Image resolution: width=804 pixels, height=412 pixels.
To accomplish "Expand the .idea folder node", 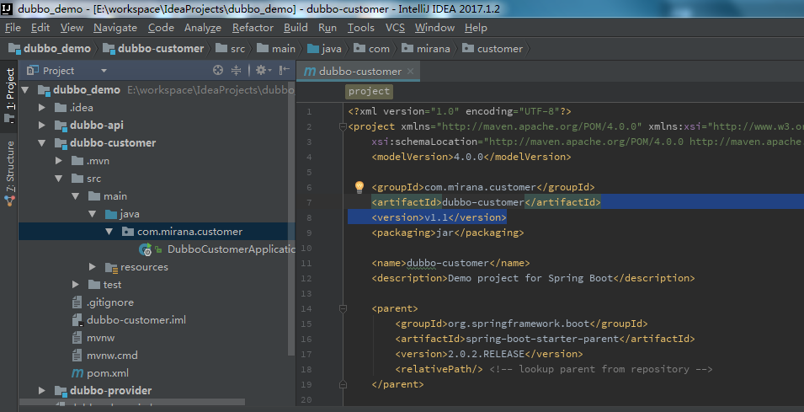I will (x=43, y=107).
